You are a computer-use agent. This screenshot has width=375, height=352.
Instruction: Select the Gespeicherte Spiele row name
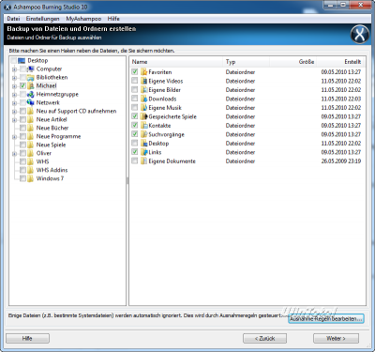click(172, 116)
